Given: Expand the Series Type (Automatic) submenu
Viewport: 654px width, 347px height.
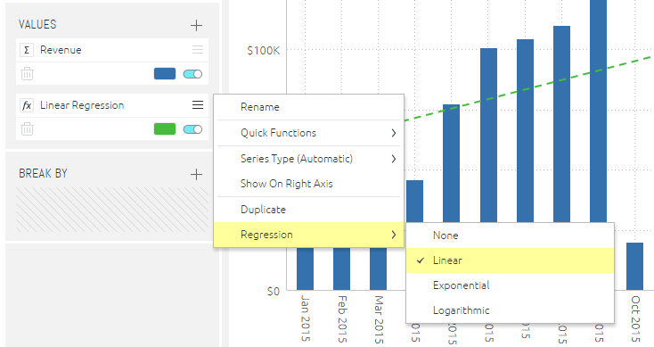Looking at the screenshot, I should [x=308, y=159].
